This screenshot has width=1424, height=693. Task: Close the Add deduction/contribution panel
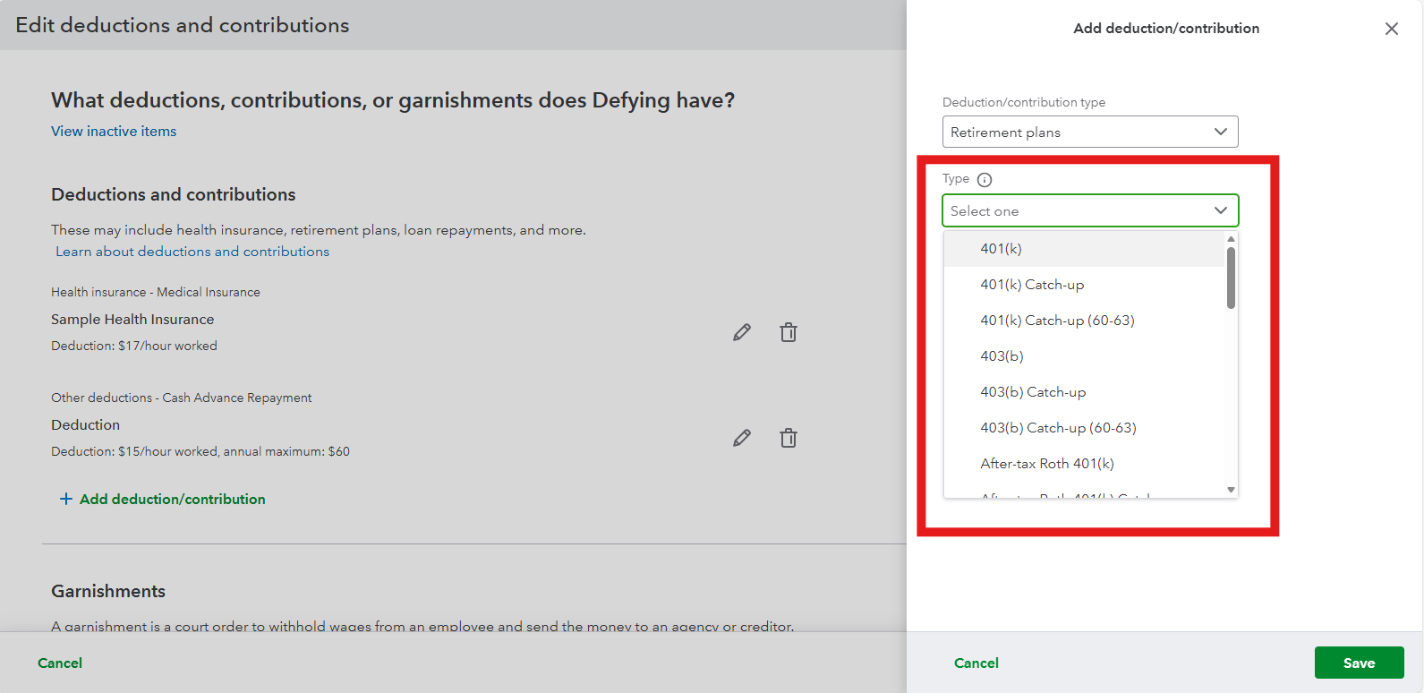pyautogui.click(x=1391, y=29)
